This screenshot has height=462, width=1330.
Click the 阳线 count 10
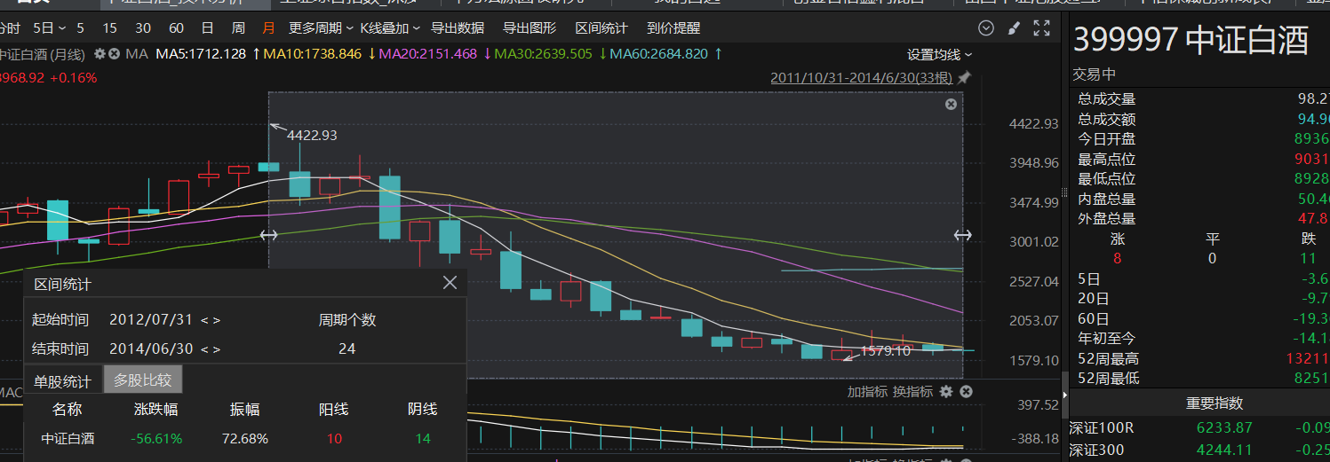point(334,439)
